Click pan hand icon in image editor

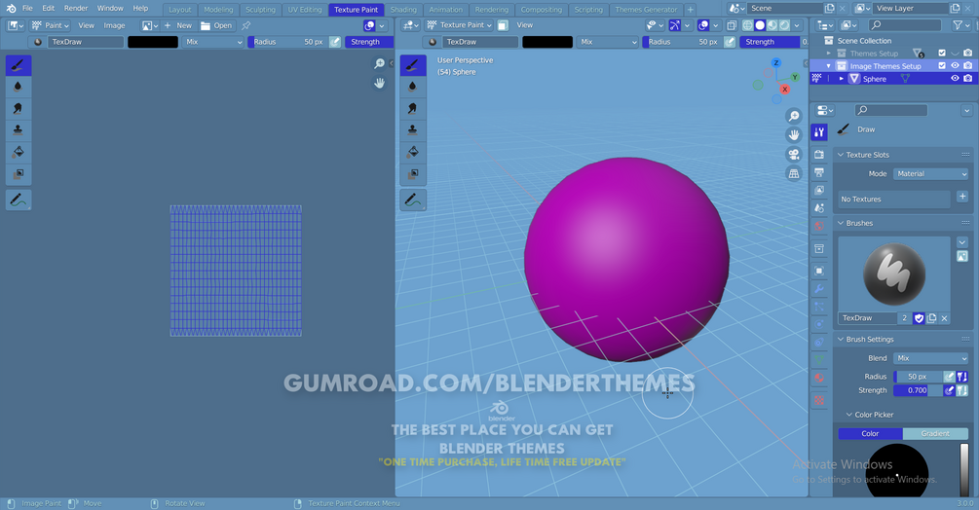(x=379, y=83)
